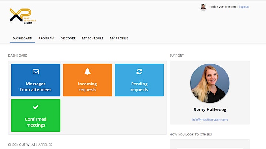The height and width of the screenshot is (149, 266).
Task: Click the refresh arrows icon on Pending requests
Action: click(139, 71)
